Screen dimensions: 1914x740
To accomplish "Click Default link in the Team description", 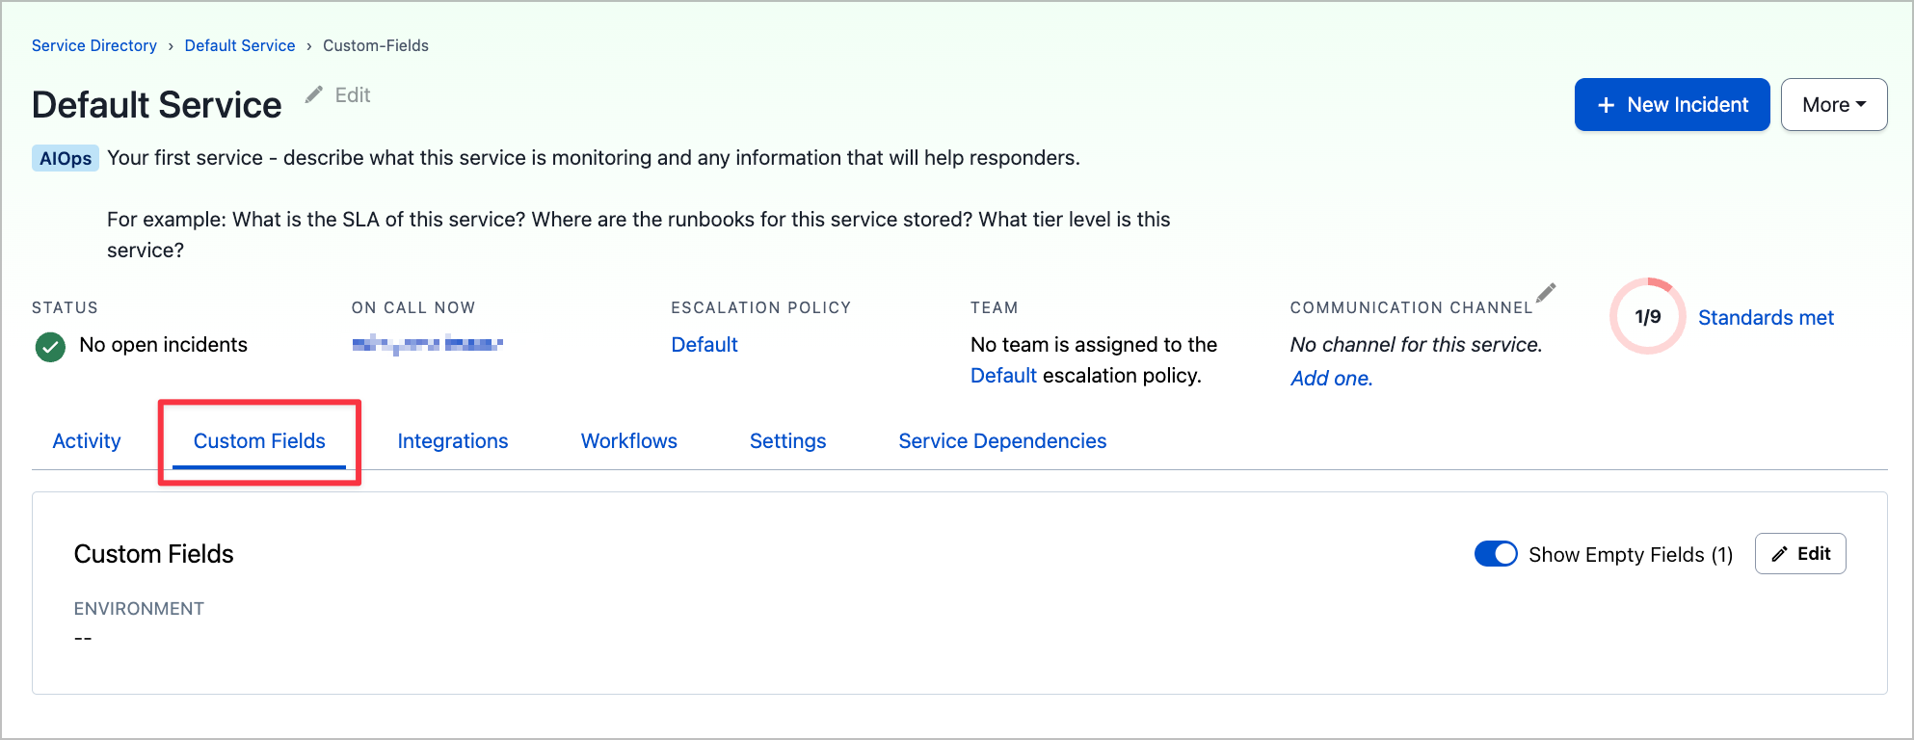I will tap(1003, 376).
